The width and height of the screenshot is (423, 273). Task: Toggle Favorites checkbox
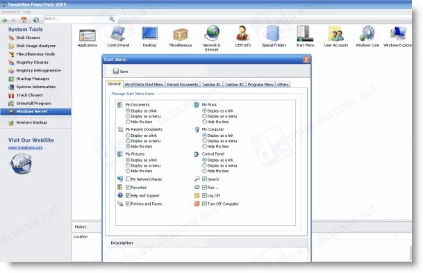point(128,188)
